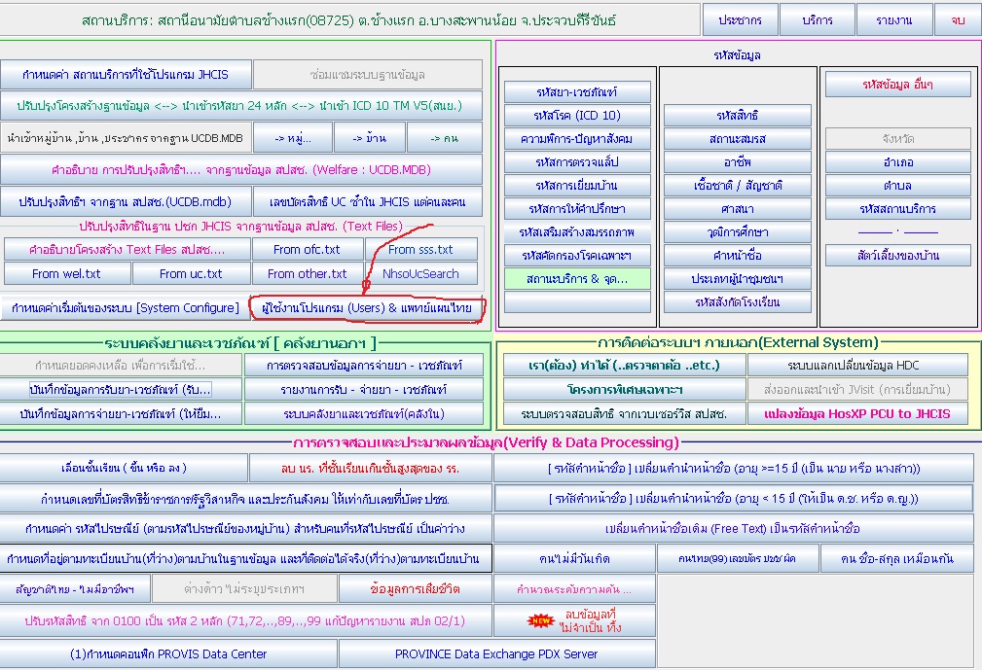Open PROVINCE Data Exchange PDX Server
The height and width of the screenshot is (670, 982).
(496, 654)
